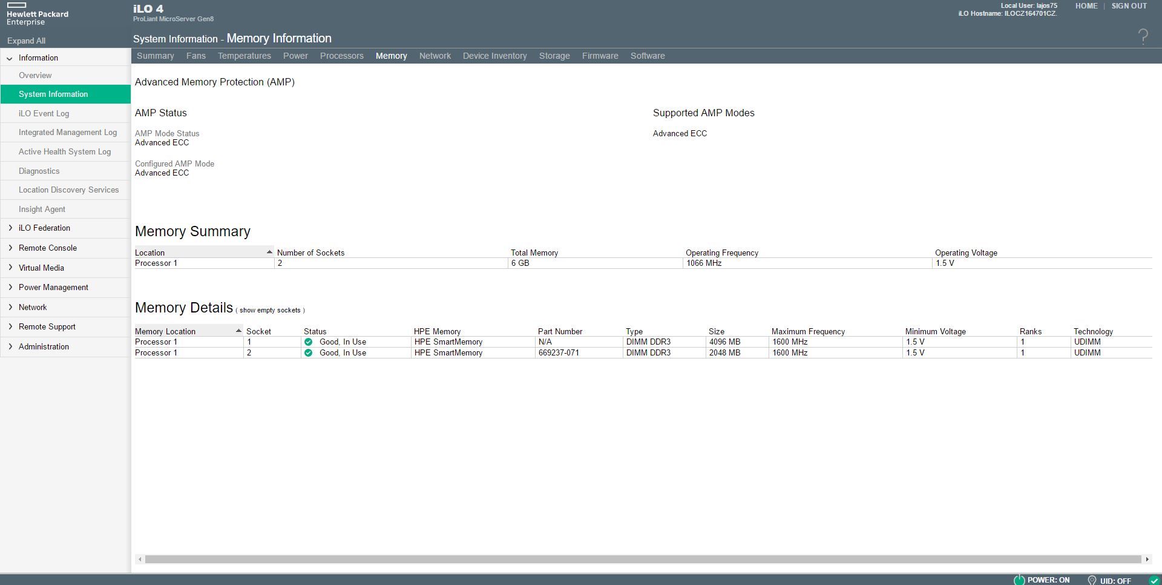Click the 6 GB total memory cell
Image resolution: width=1162 pixels, height=585 pixels.
click(x=520, y=263)
